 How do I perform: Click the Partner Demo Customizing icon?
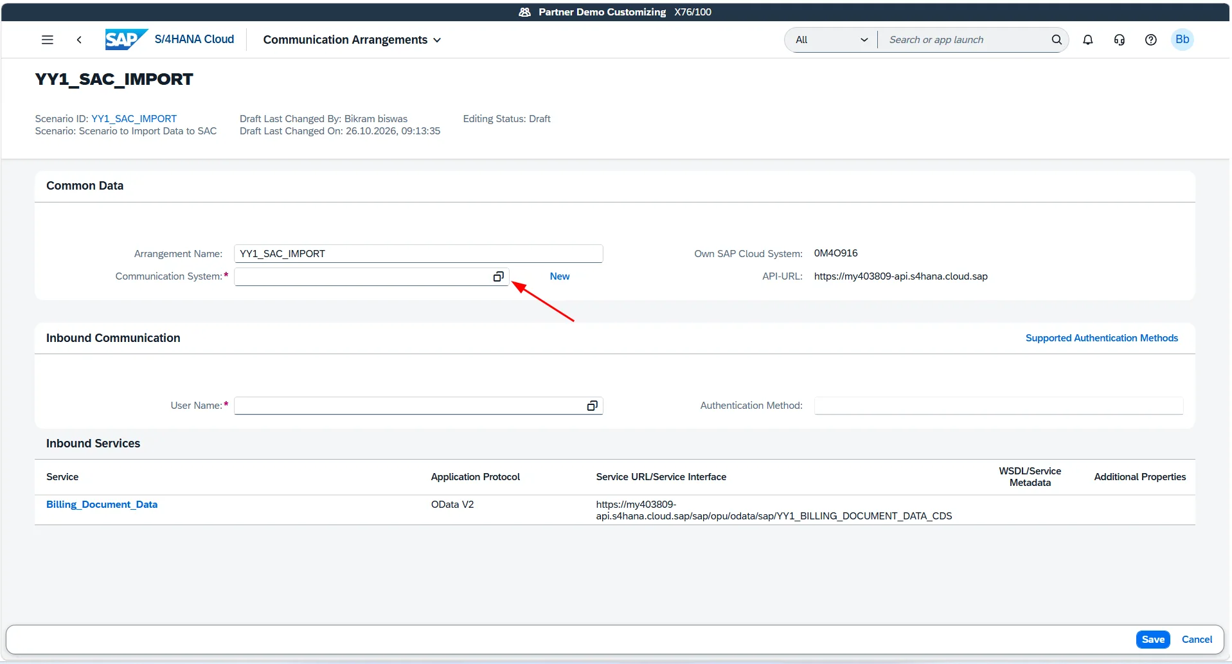(x=524, y=12)
